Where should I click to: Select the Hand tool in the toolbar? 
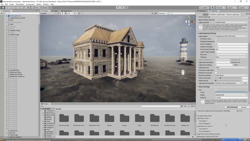pos(3,7)
